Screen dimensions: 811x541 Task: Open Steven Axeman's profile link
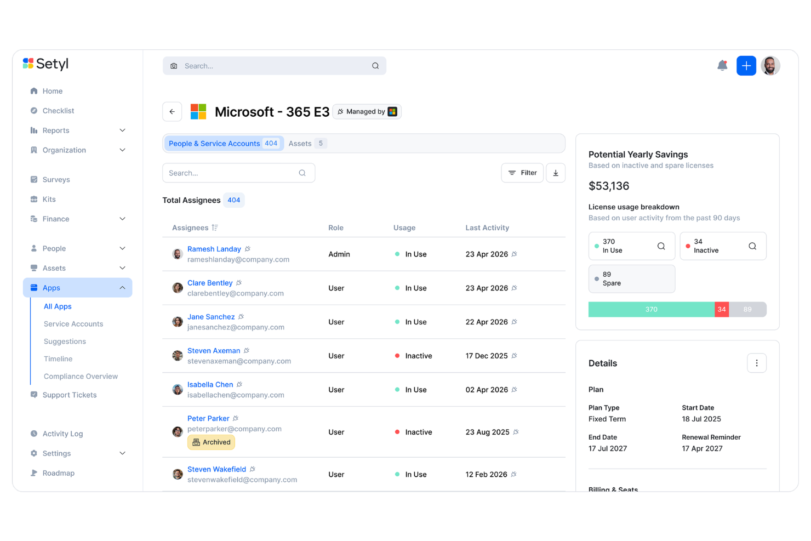pos(214,351)
